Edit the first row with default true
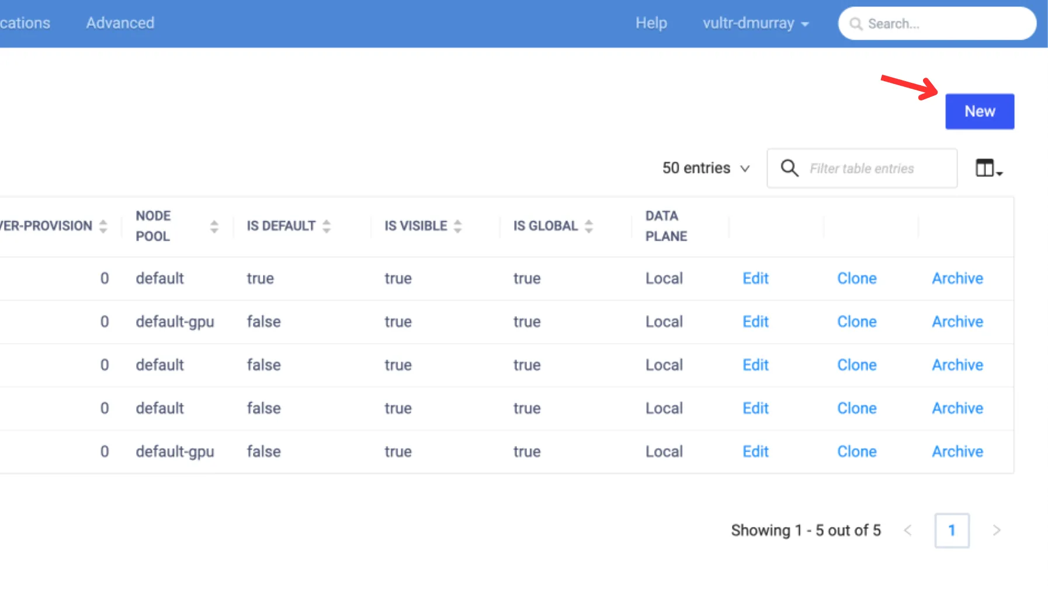Image resolution: width=1048 pixels, height=593 pixels. click(755, 278)
